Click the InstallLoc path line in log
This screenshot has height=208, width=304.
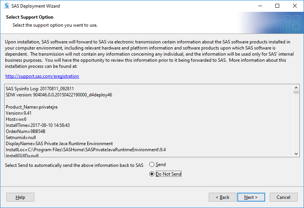pos(86,150)
